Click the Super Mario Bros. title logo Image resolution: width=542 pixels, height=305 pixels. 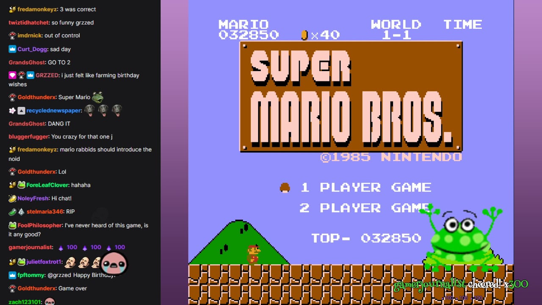click(351, 97)
